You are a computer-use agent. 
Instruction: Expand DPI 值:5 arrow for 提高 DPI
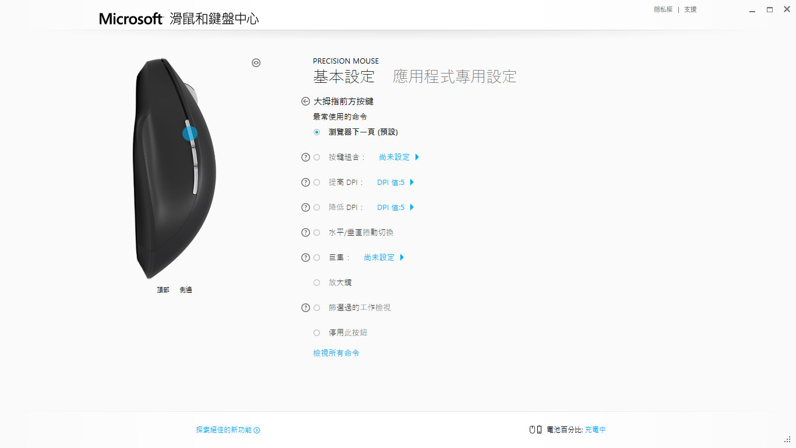pyautogui.click(x=412, y=182)
